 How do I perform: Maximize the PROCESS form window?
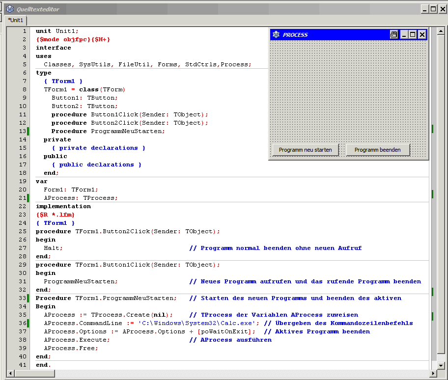pos(413,34)
